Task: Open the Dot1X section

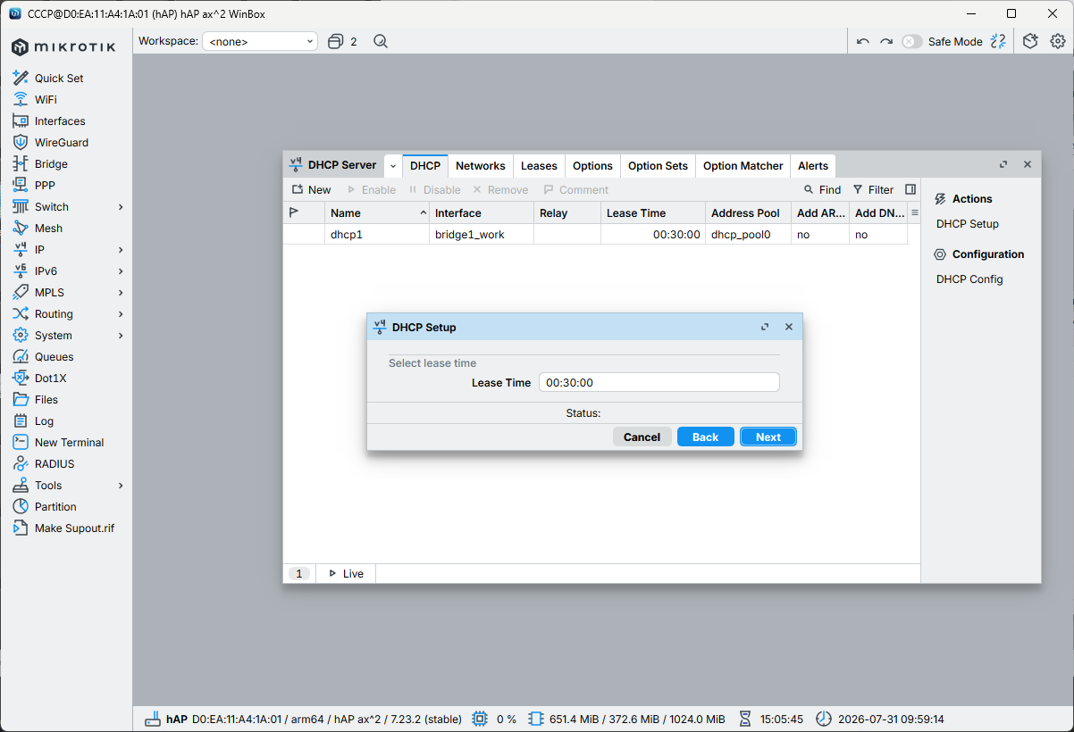Action: coord(51,378)
